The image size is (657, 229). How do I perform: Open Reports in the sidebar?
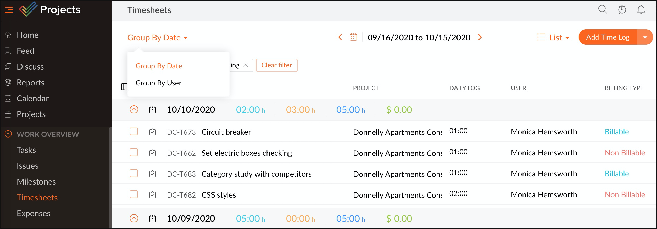click(x=30, y=83)
